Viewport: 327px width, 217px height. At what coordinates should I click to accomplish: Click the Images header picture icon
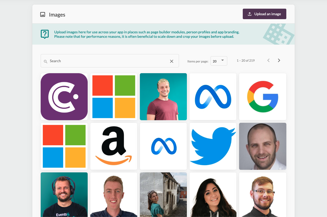coord(43,14)
